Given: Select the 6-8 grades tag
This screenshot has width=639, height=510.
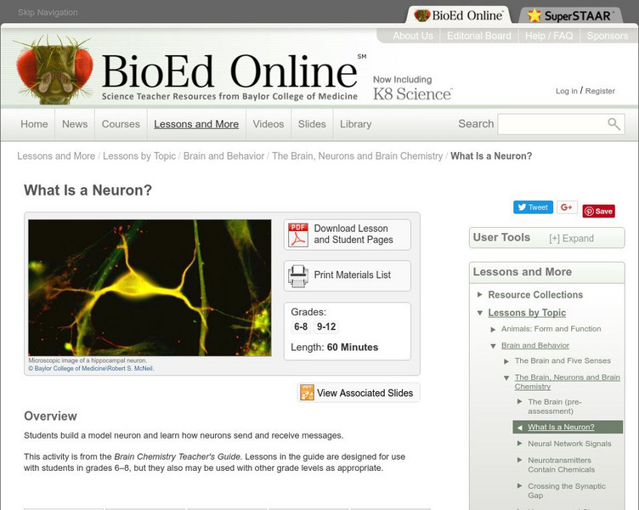Looking at the screenshot, I should 301,326.
